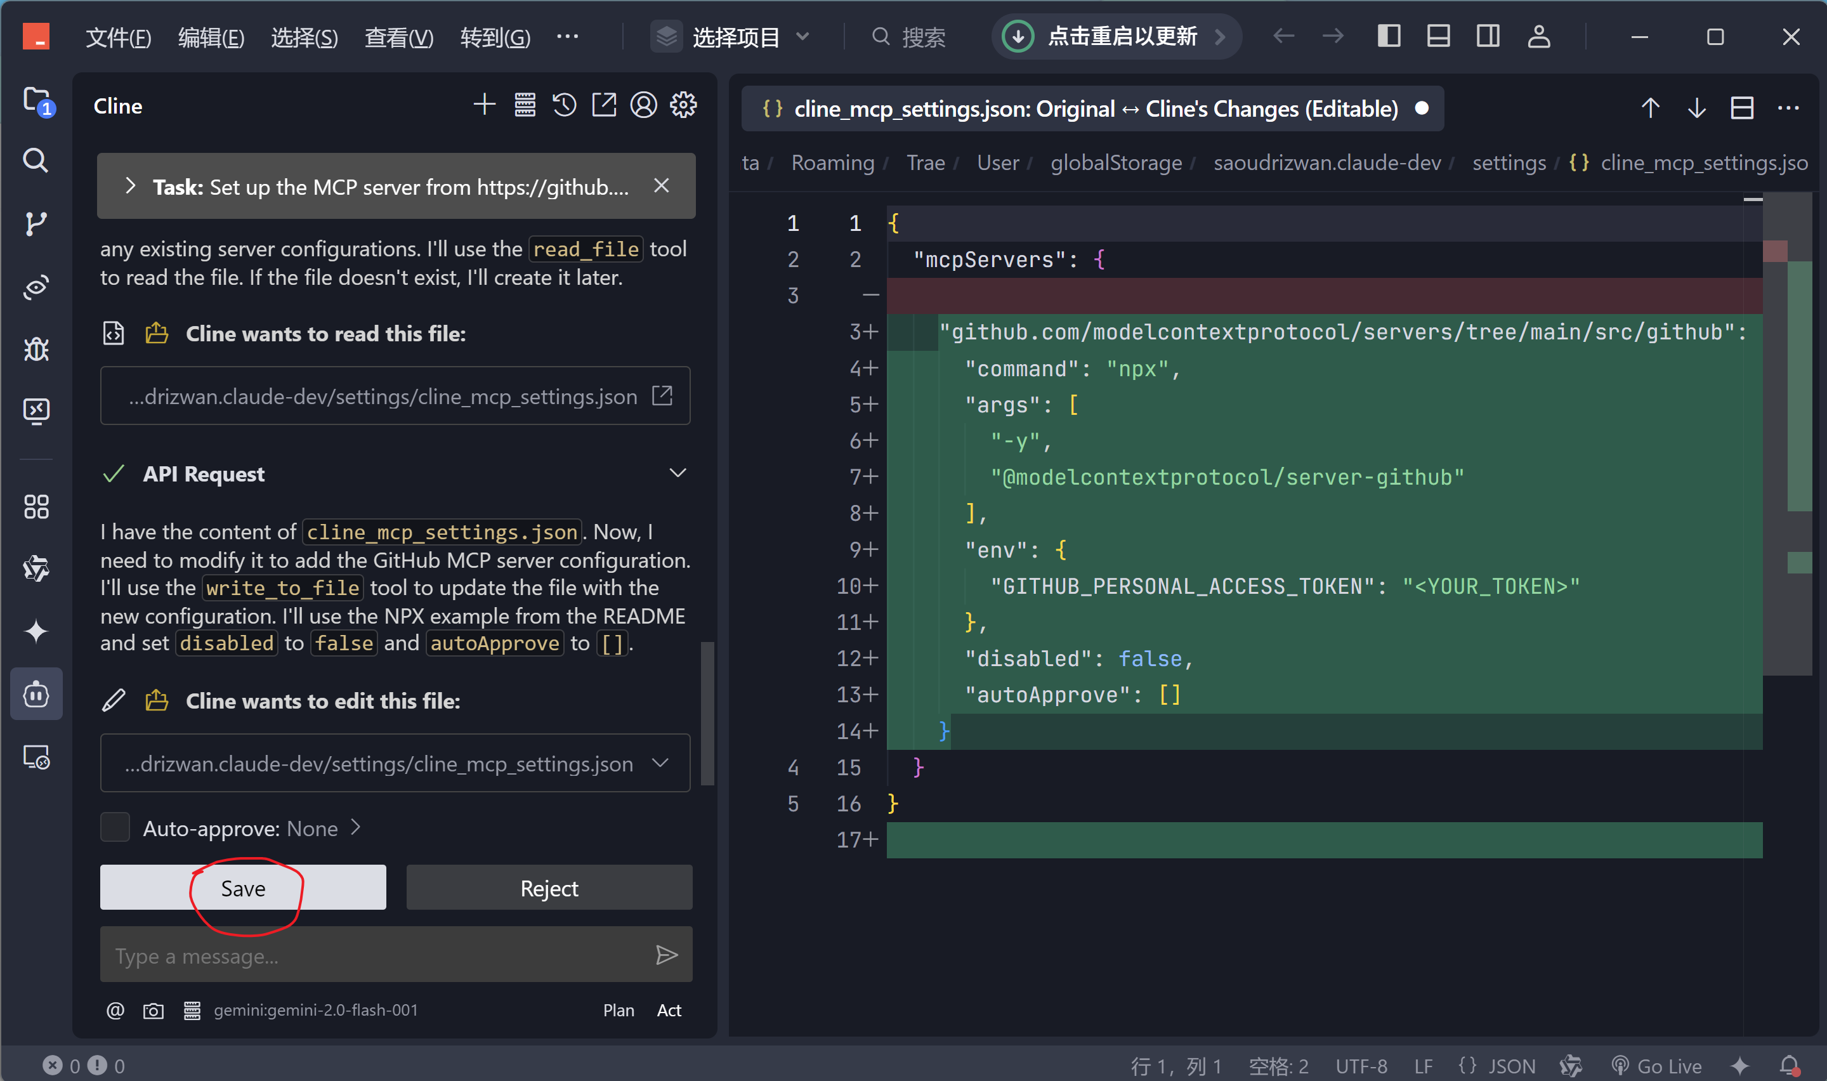Open the 查看(V) menu
The height and width of the screenshot is (1081, 1827).
[x=398, y=36]
